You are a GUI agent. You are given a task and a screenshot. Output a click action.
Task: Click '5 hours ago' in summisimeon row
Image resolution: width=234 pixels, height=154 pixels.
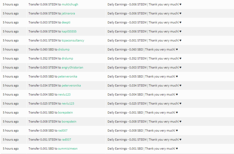[x=11, y=149]
